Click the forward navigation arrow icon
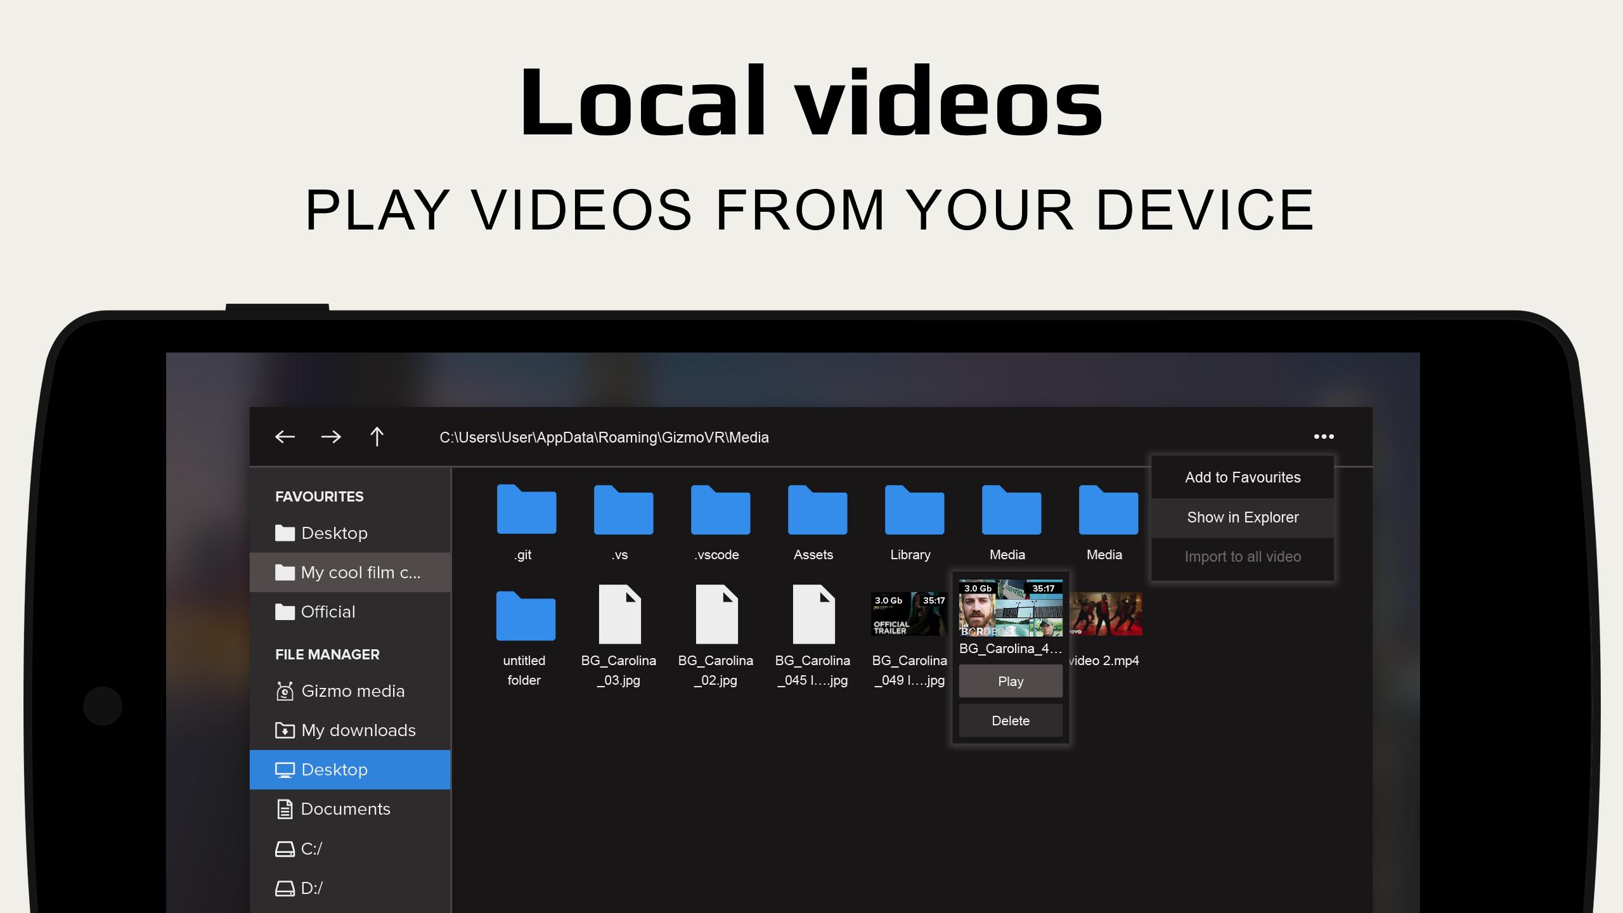Viewport: 1623px width, 913px height. tap(331, 436)
